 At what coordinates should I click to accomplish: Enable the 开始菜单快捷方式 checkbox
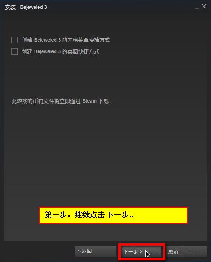click(14, 40)
